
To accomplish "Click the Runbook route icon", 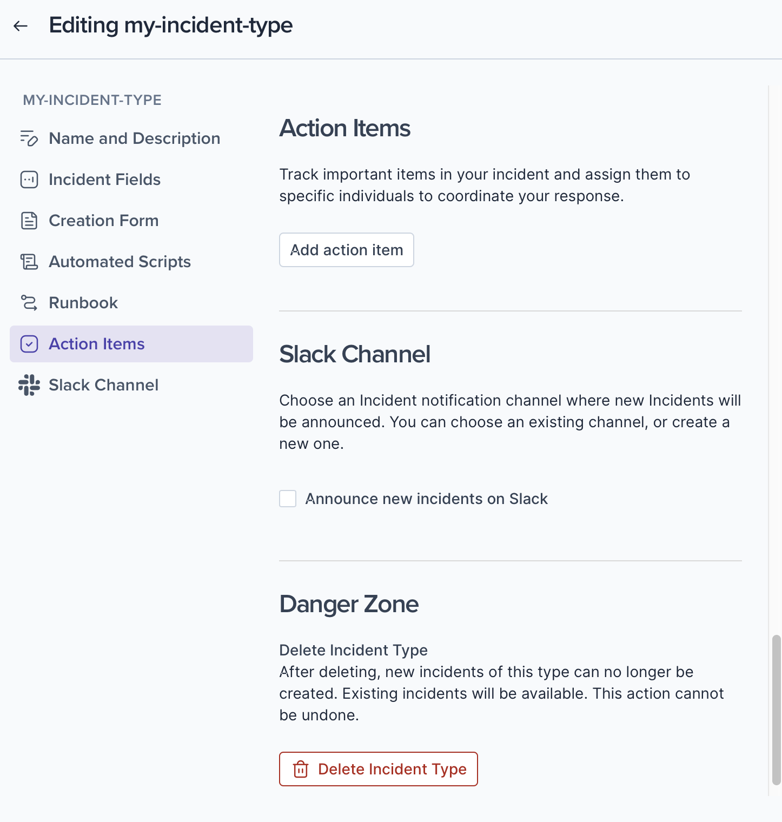I will tap(29, 303).
